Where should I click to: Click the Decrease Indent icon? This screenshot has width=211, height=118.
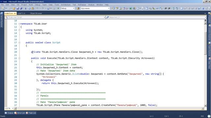(166, 8)
